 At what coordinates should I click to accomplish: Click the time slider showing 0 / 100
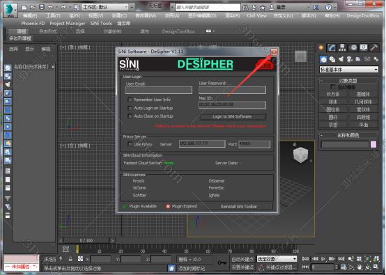click(x=86, y=240)
